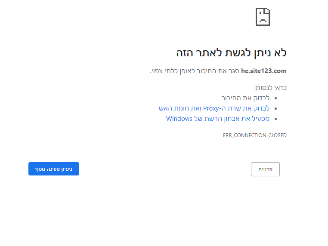Click the sad face page icon
Image resolution: width=328 pixels, height=246 pixels.
(263, 17)
